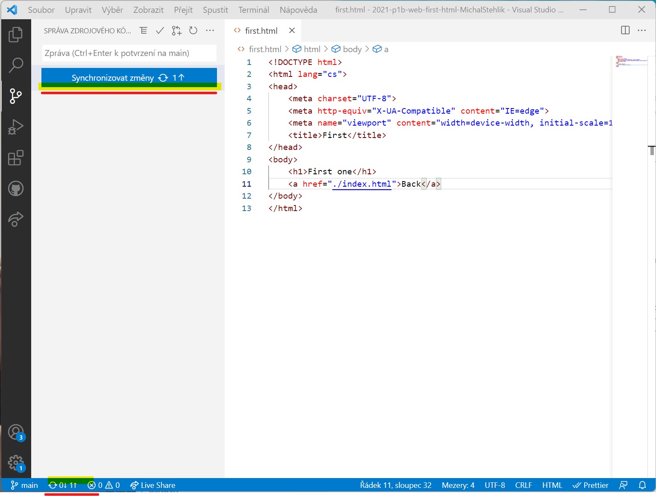Focus the commit message input field
The width and height of the screenshot is (656, 496).
point(129,53)
